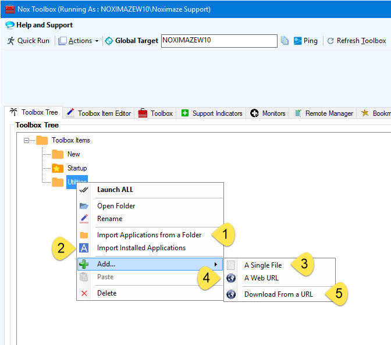
Task: Click the Nox Toolbox red toolbox title icon
Action: point(10,9)
